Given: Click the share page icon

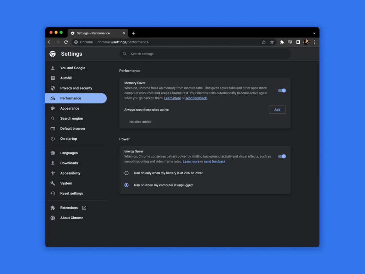Looking at the screenshot, I should (264, 42).
